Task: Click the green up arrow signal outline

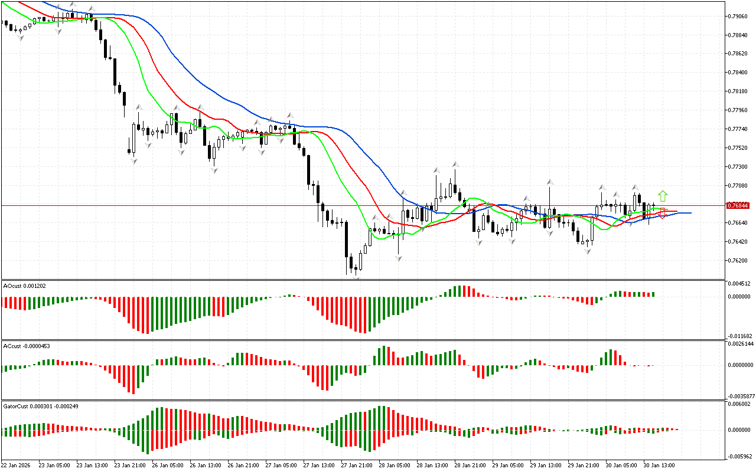Action: pos(663,196)
